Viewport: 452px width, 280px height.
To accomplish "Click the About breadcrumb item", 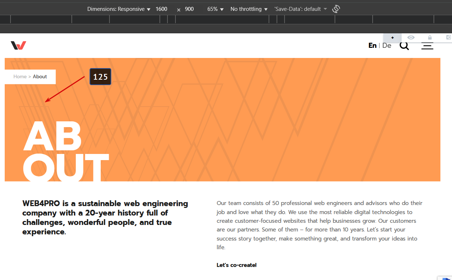I will coord(40,76).
